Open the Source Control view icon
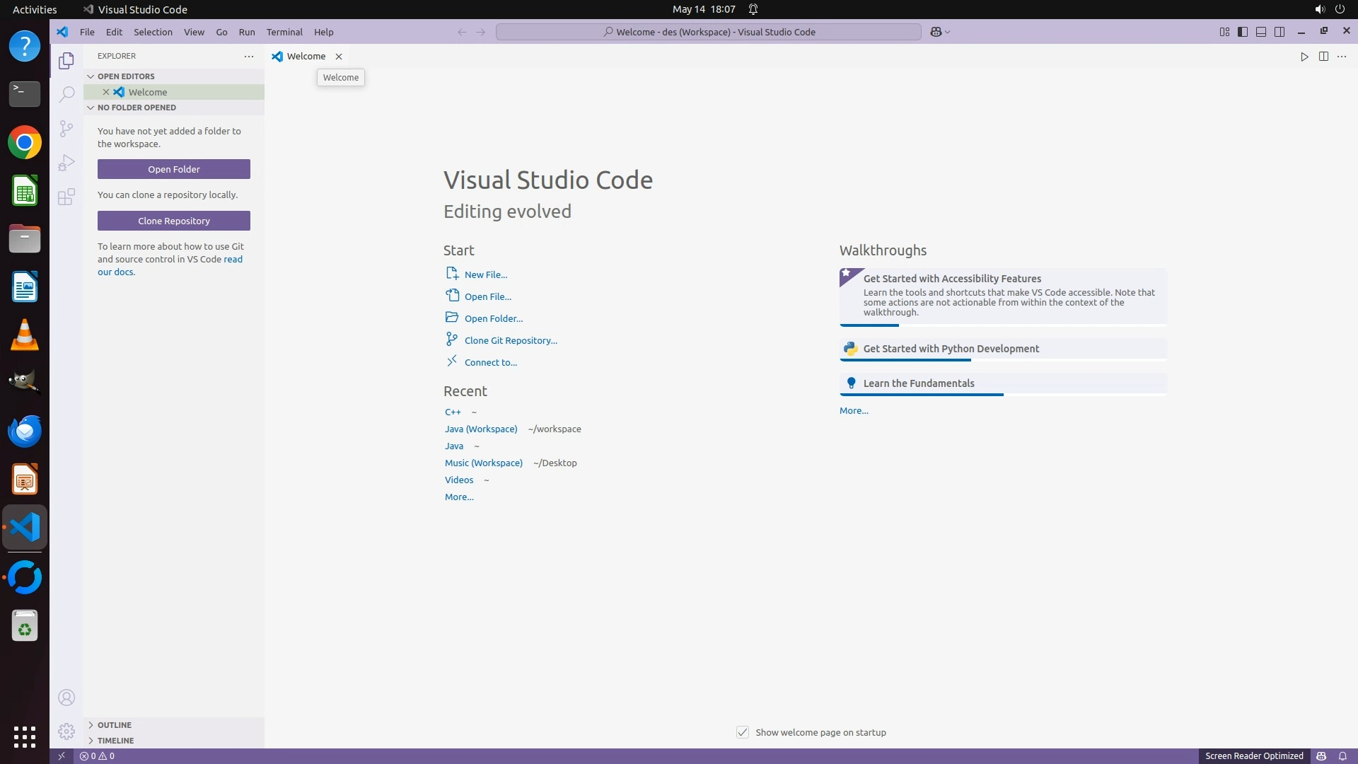This screenshot has height=764, width=1358. tap(66, 128)
